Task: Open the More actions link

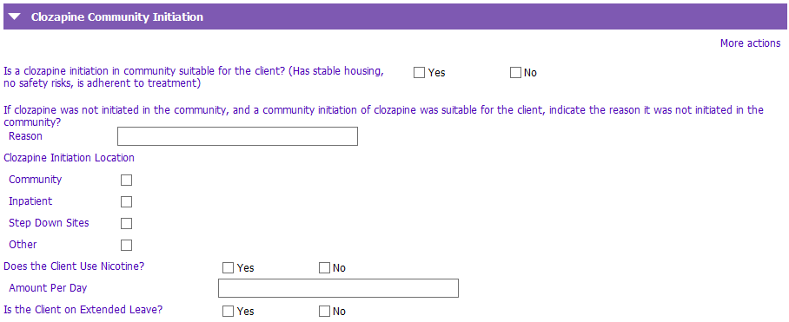Action: pos(750,43)
